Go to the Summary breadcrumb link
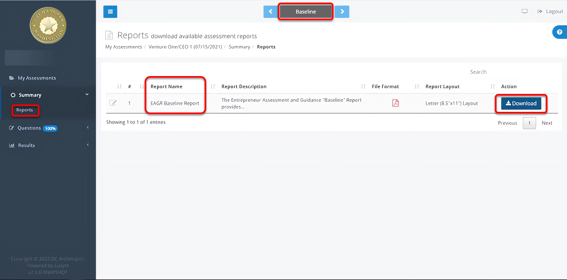Viewport: 567px width, 280px height. [x=239, y=47]
